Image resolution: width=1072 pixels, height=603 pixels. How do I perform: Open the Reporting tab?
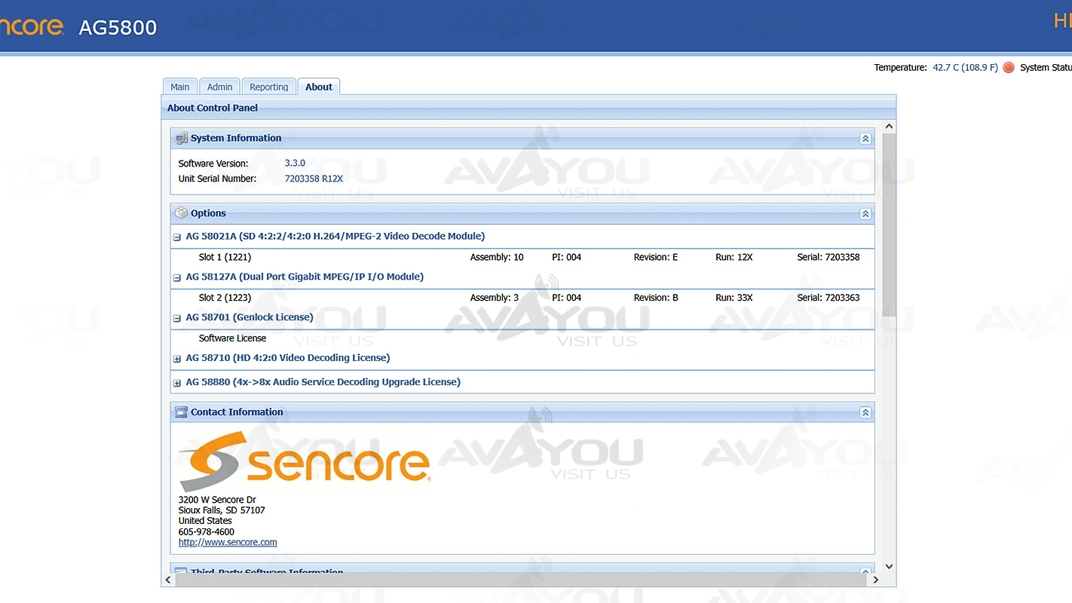[x=269, y=87]
